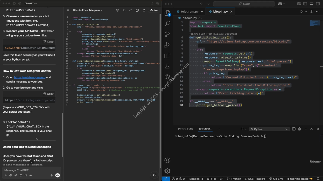Open the web.telegram.org link
The height and width of the screenshot is (181, 323).
coord(30,77)
